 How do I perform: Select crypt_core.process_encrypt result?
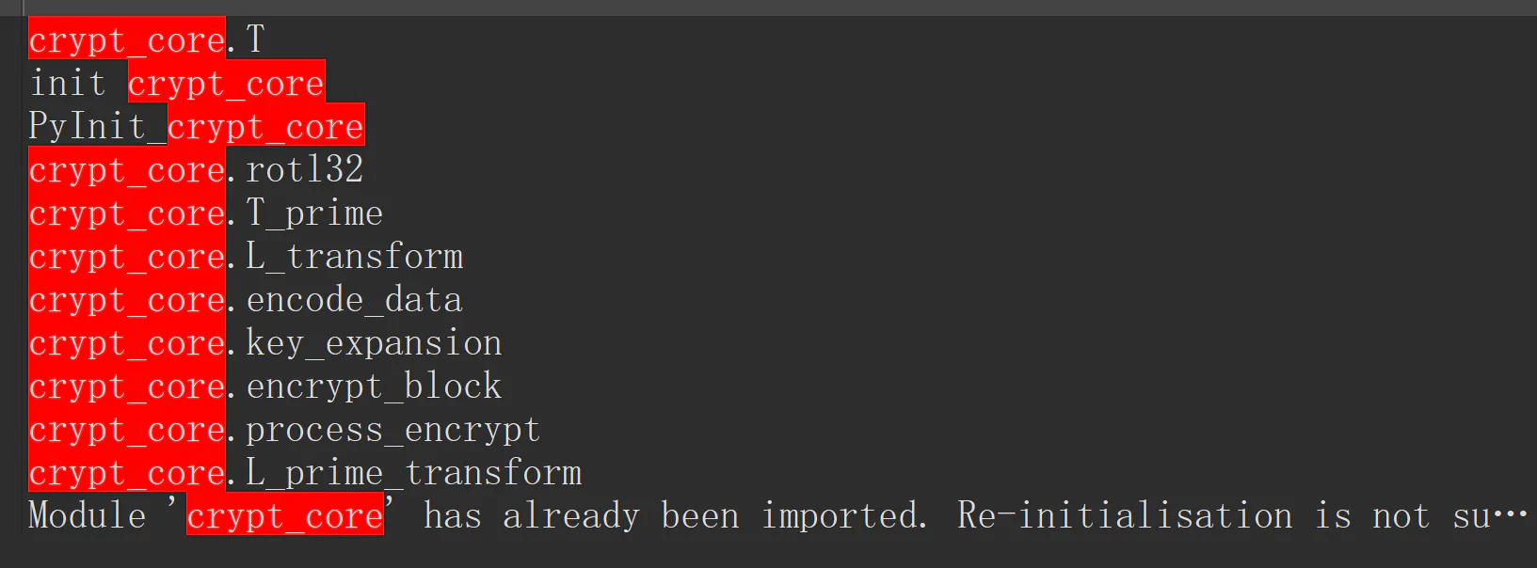[285, 429]
